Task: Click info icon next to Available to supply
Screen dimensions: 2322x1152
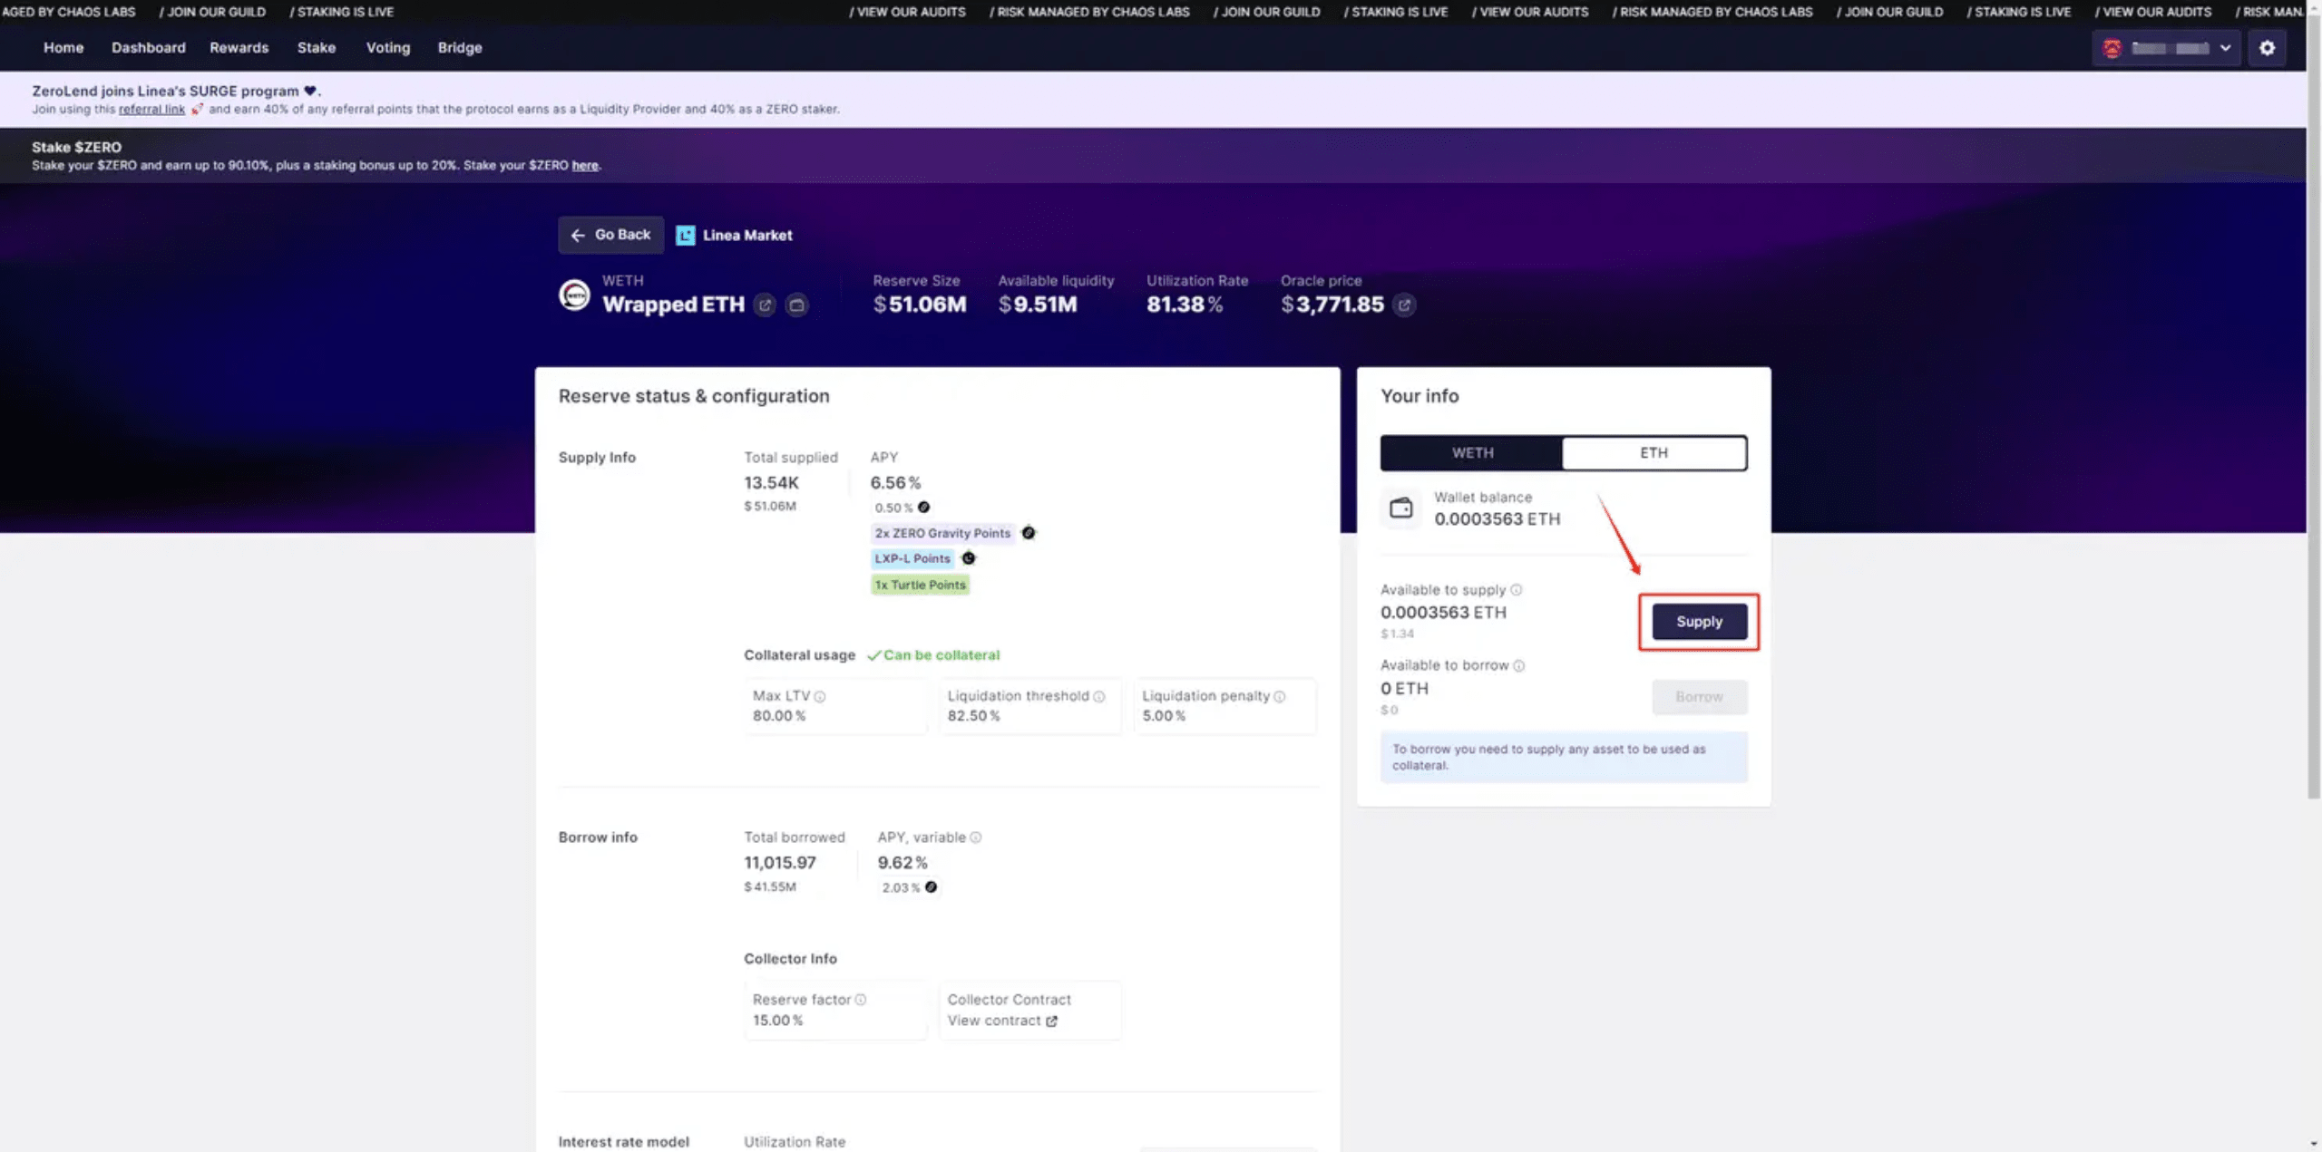Action: click(x=1516, y=590)
